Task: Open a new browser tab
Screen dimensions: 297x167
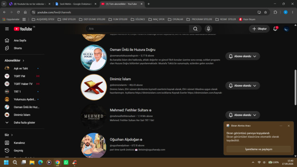Action: [148, 4]
